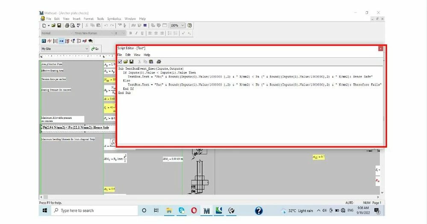Open the Normal style dropdown

(72, 33)
